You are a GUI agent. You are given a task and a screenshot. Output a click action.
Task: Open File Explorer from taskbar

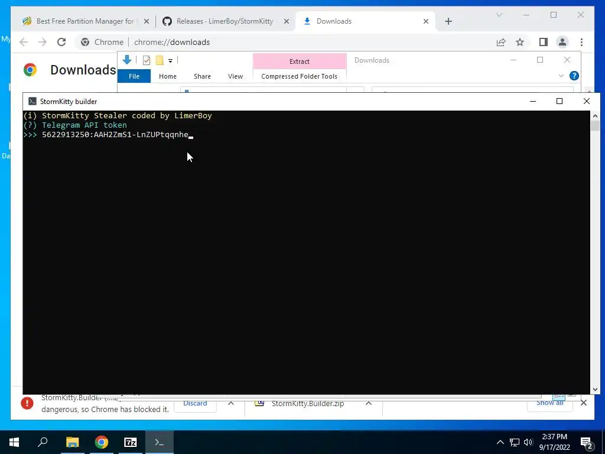72,442
